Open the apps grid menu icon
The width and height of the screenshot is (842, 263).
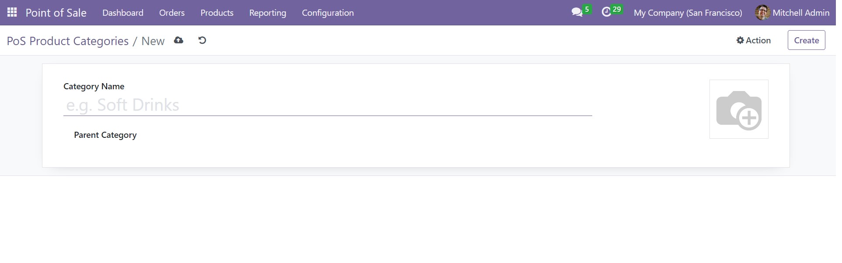(x=12, y=12)
